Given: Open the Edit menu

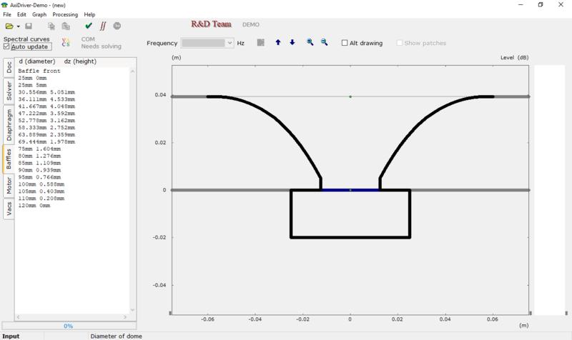Looking at the screenshot, I should coord(21,14).
